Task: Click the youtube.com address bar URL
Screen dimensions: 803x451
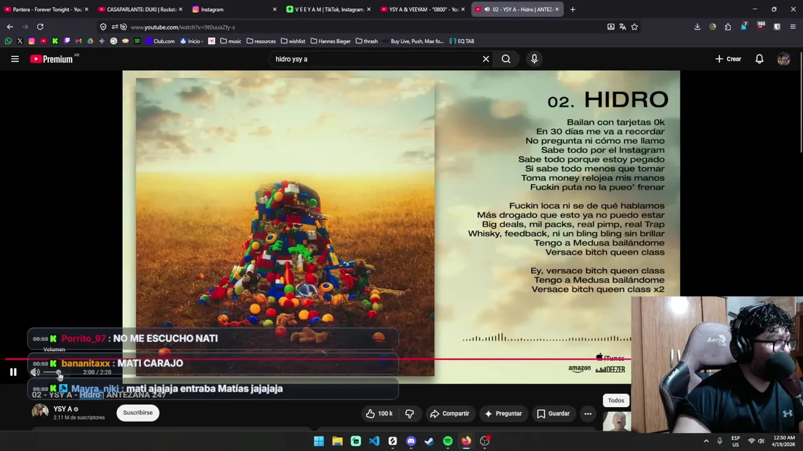Action: 183,27
